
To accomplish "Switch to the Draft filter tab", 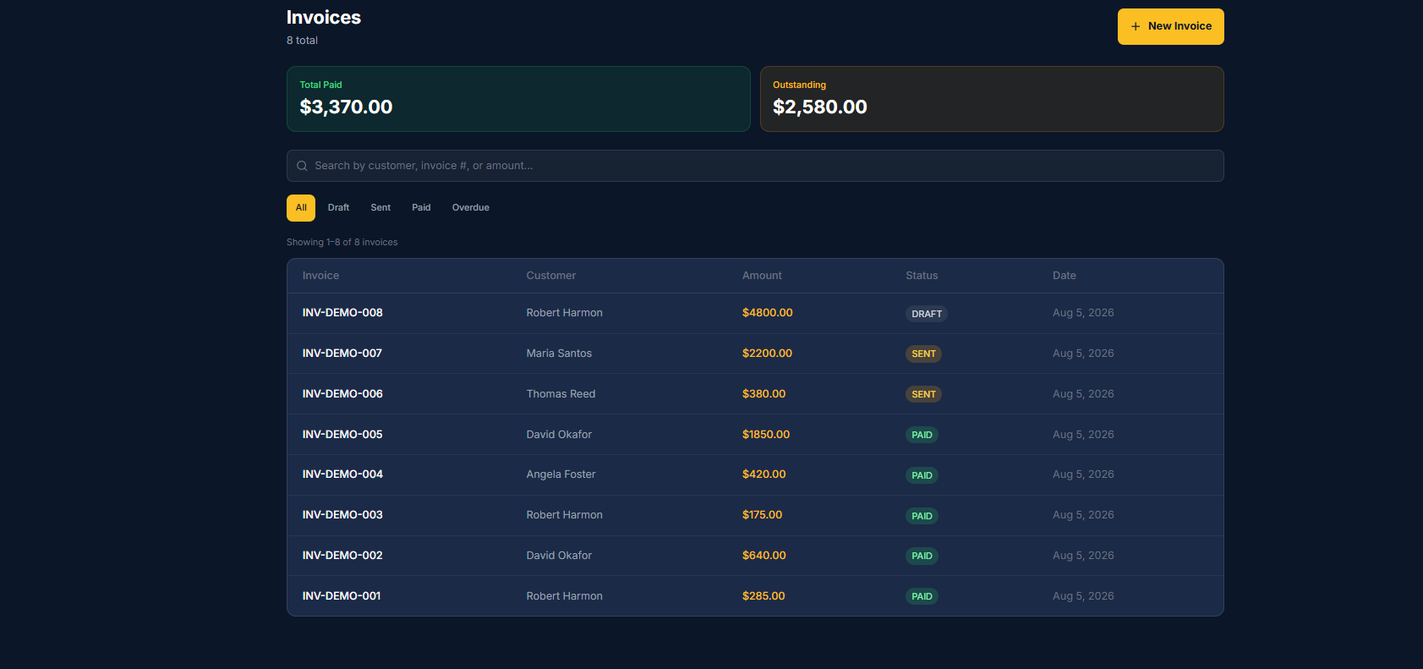I will tap(338, 208).
